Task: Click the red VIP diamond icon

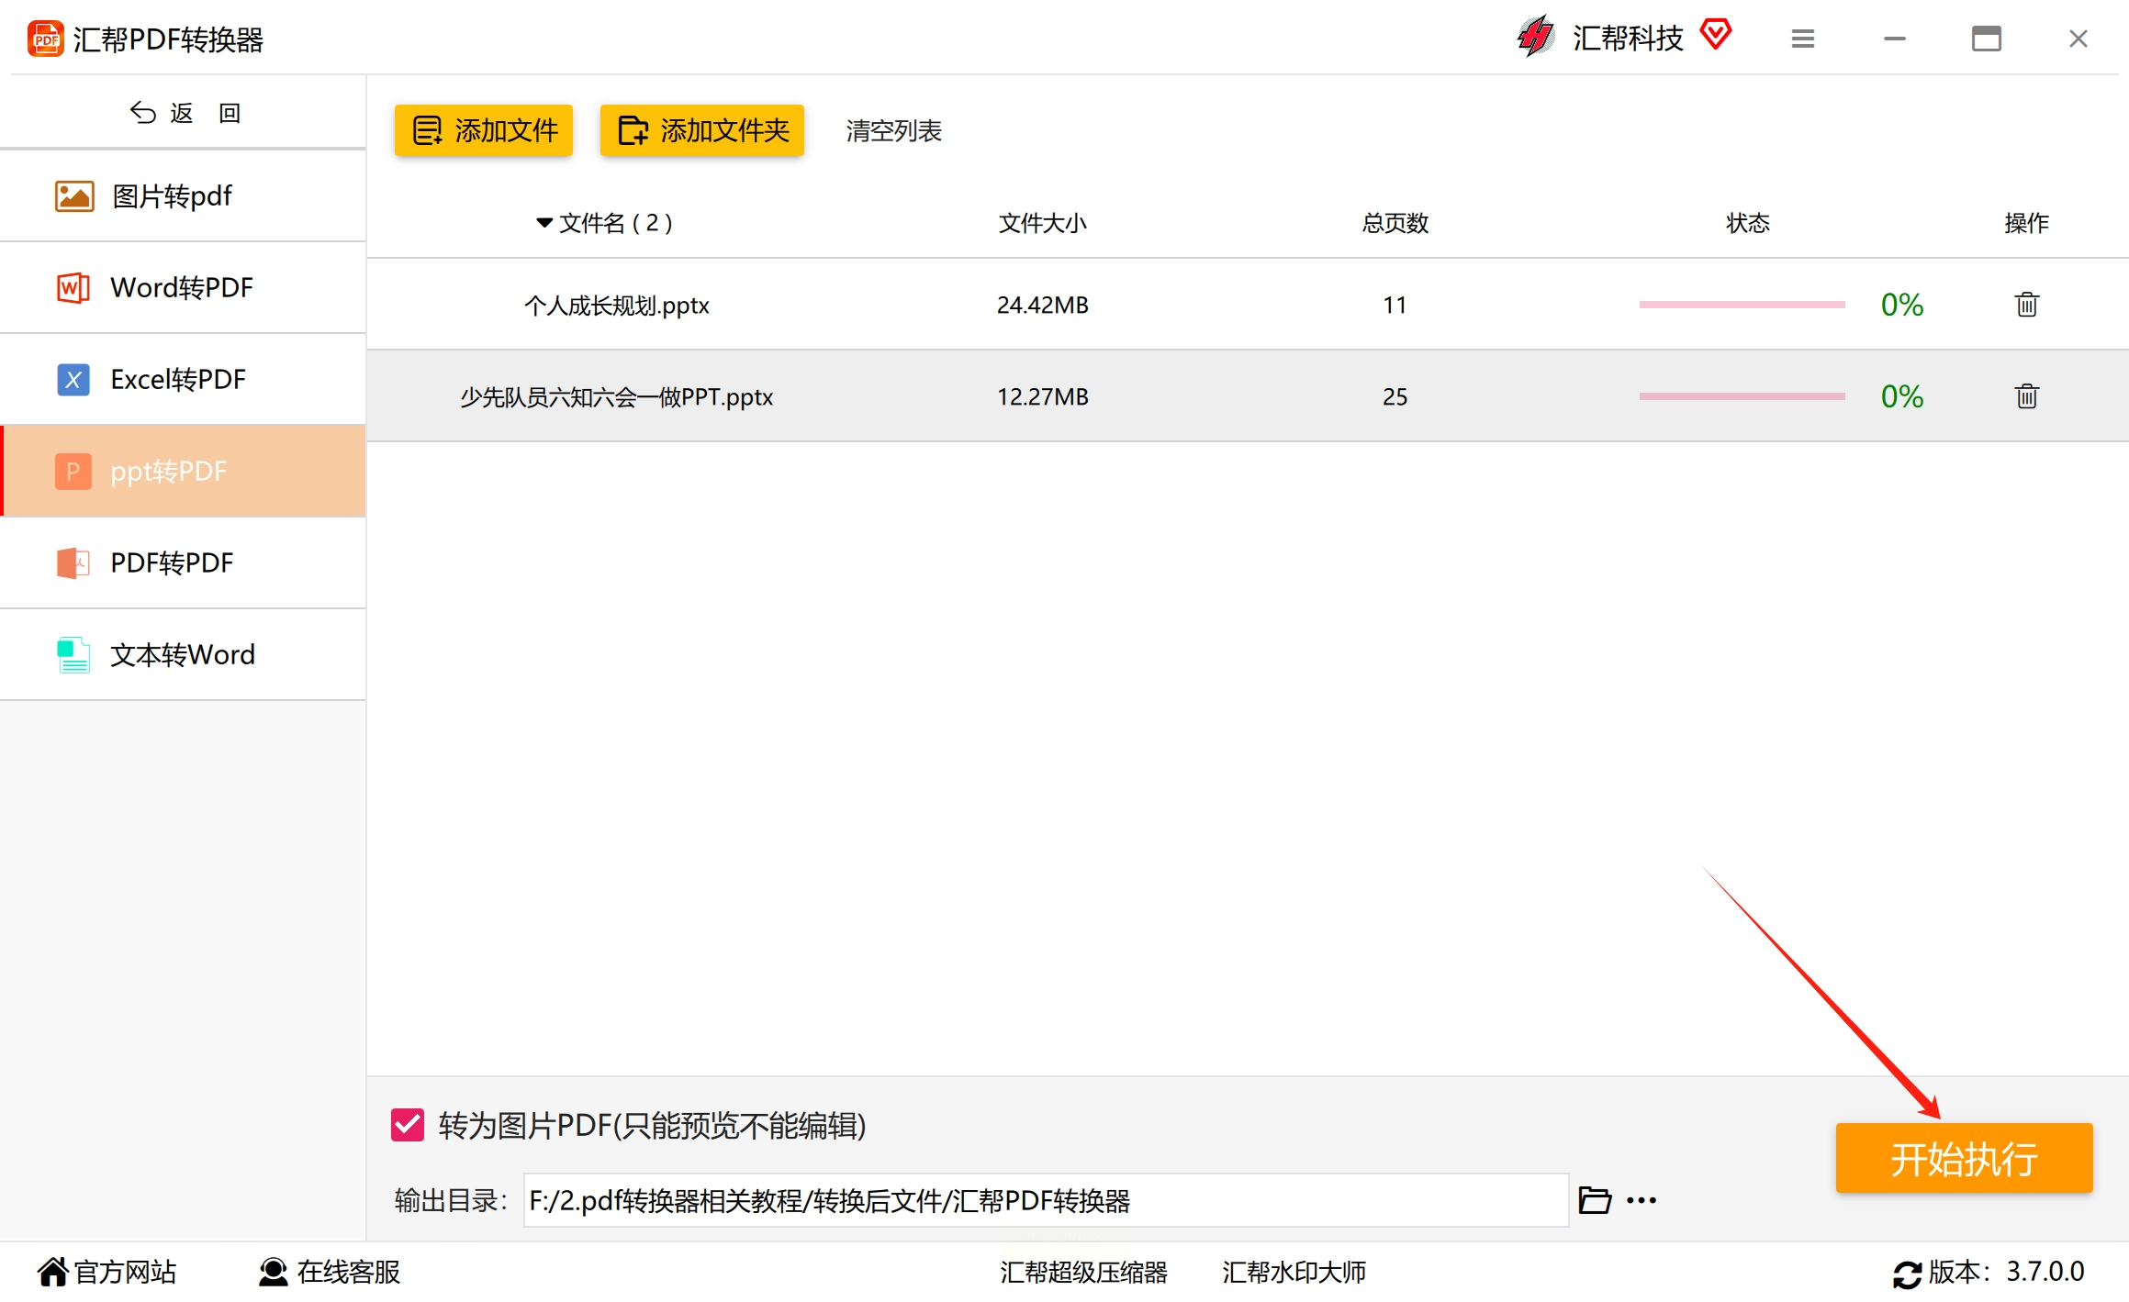Action: [x=1715, y=35]
